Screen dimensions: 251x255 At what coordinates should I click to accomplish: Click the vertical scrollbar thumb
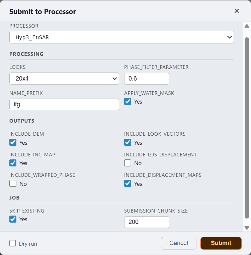point(247,127)
